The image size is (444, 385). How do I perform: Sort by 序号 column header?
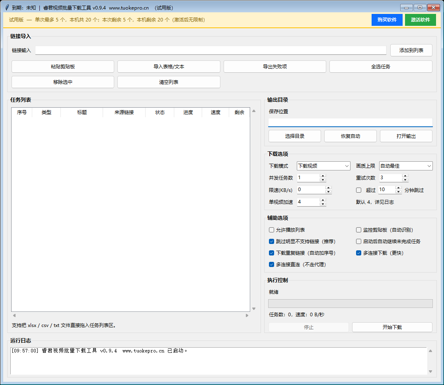22,112
